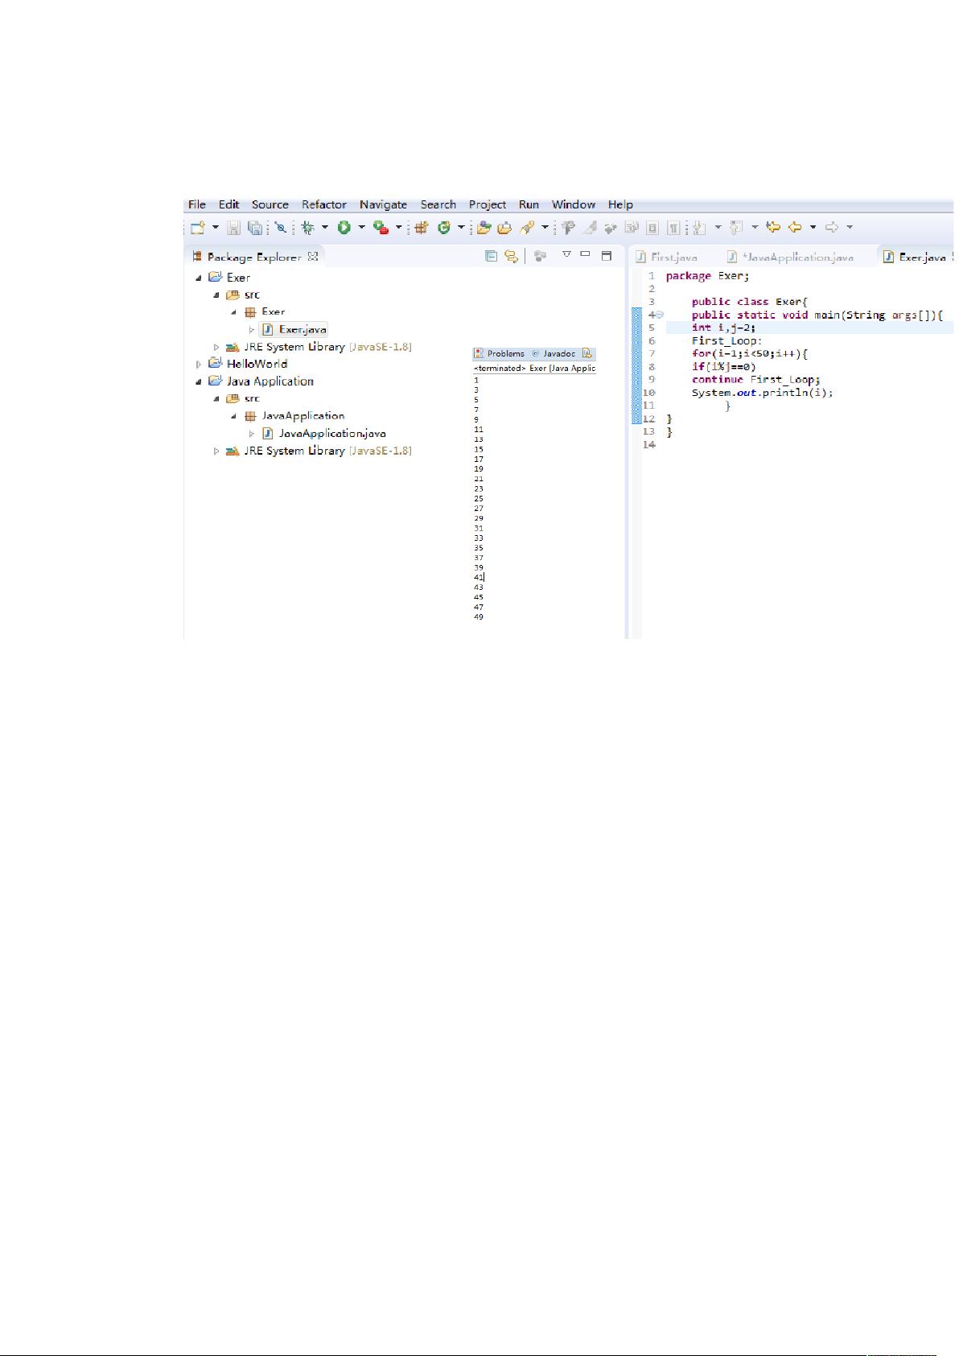Open the Debug dropdown arrow

[x=325, y=228]
